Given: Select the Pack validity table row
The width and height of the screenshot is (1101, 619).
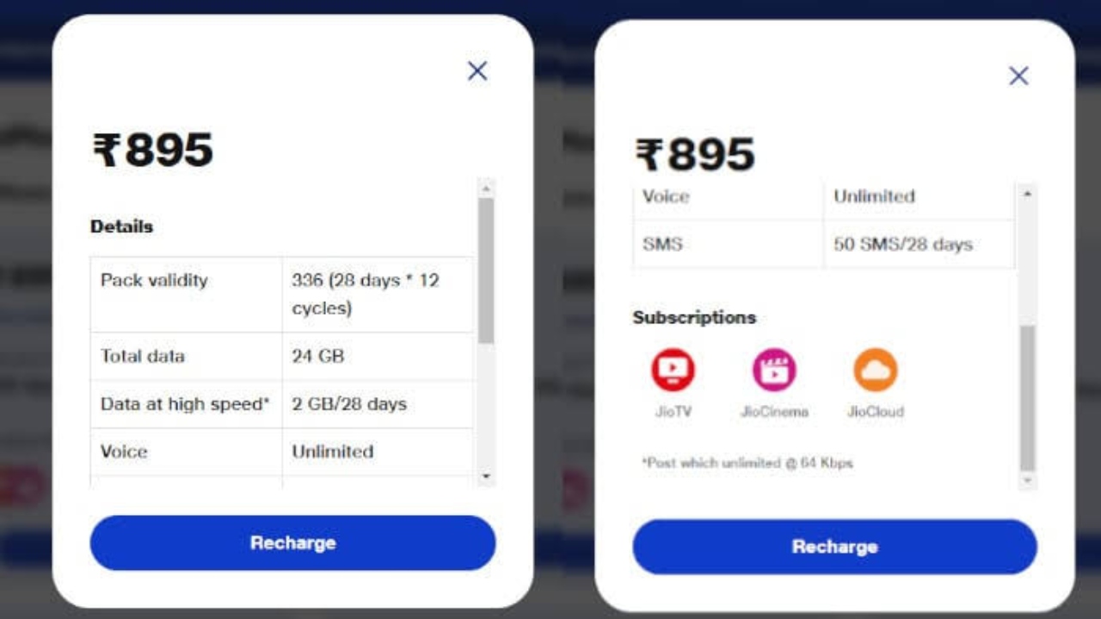Looking at the screenshot, I should coord(282,294).
